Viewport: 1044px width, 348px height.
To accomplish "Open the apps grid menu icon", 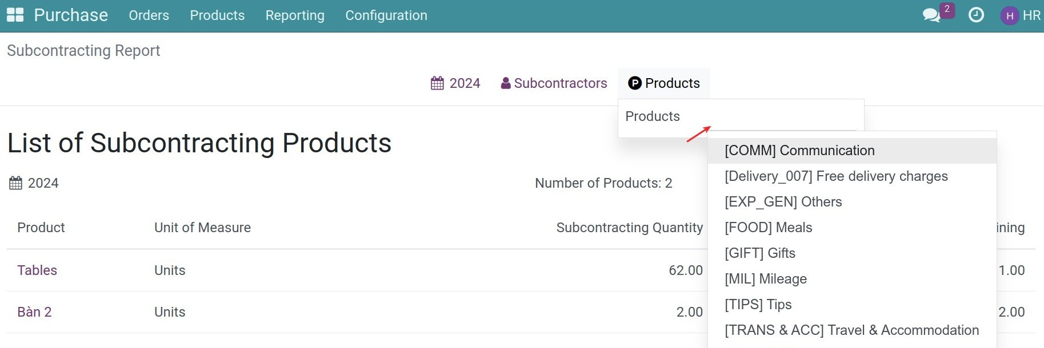I will pyautogui.click(x=15, y=15).
